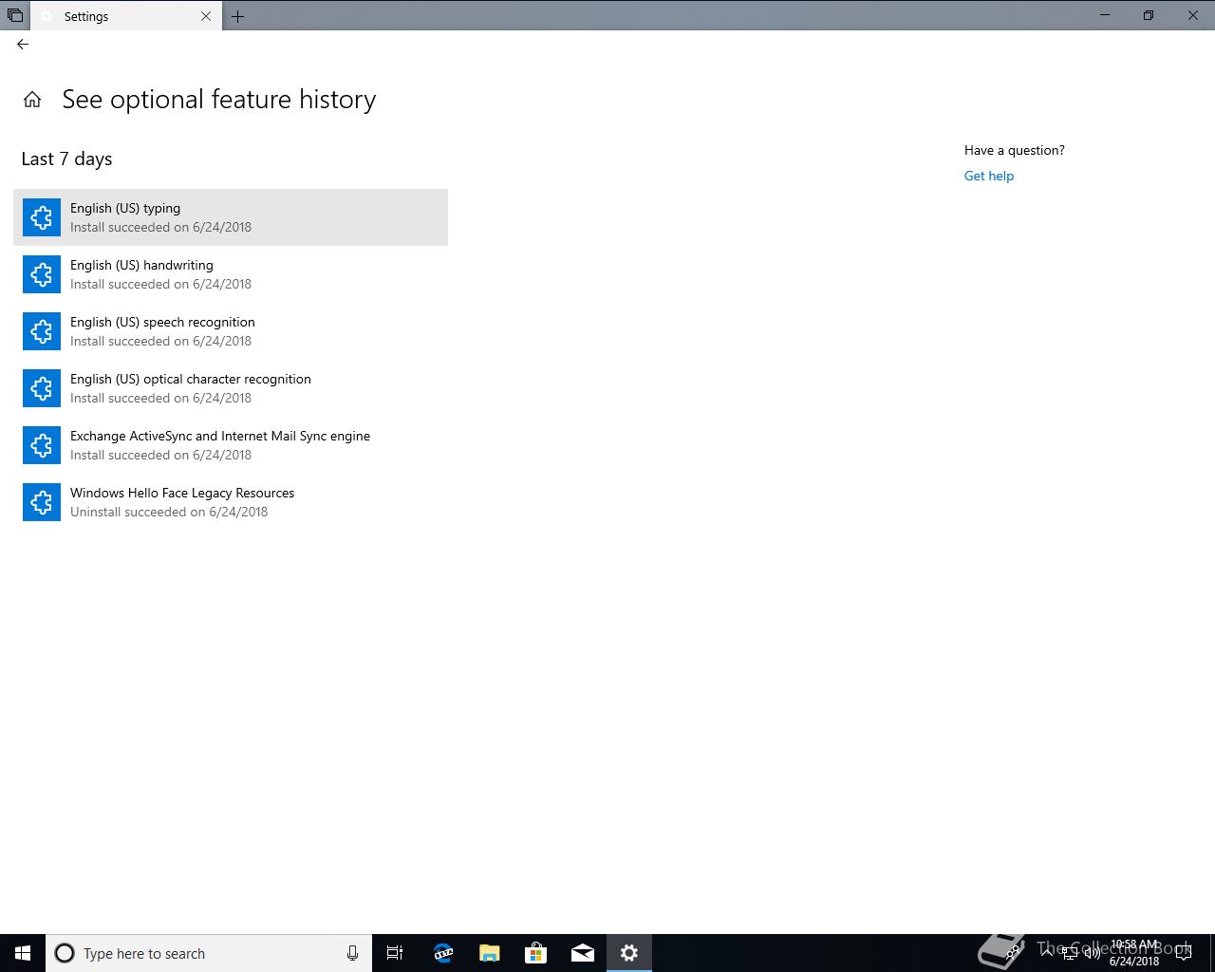Click 'Uninstall succeeded on 6/24/2018' status text
The width and height of the screenshot is (1215, 972).
pyautogui.click(x=169, y=512)
